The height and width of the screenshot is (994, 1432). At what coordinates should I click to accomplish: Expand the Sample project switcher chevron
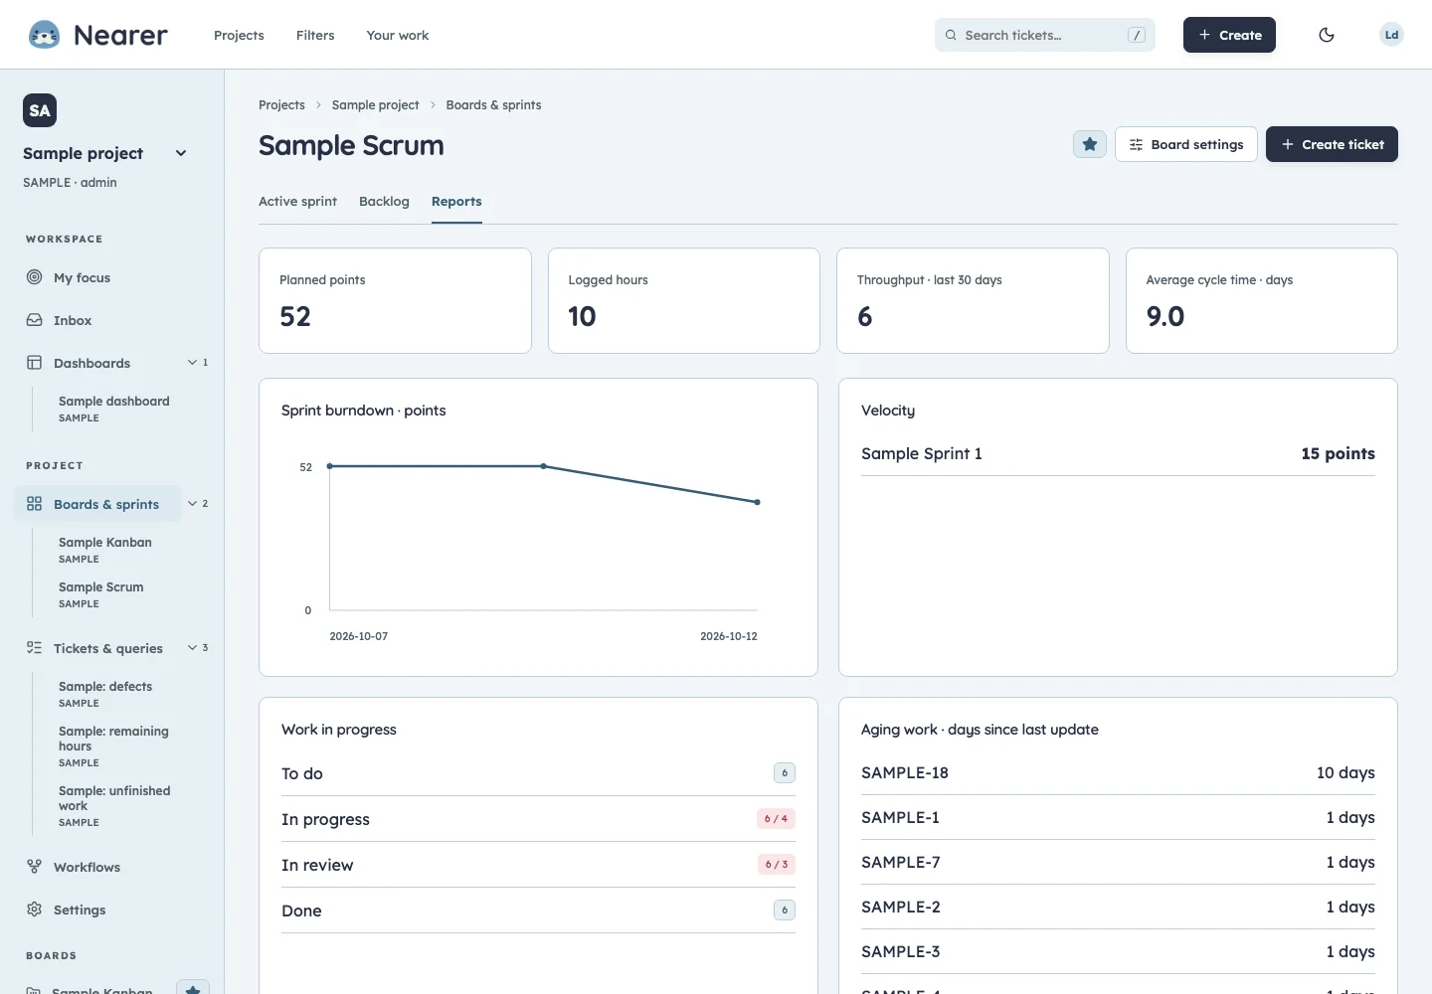[x=181, y=153]
